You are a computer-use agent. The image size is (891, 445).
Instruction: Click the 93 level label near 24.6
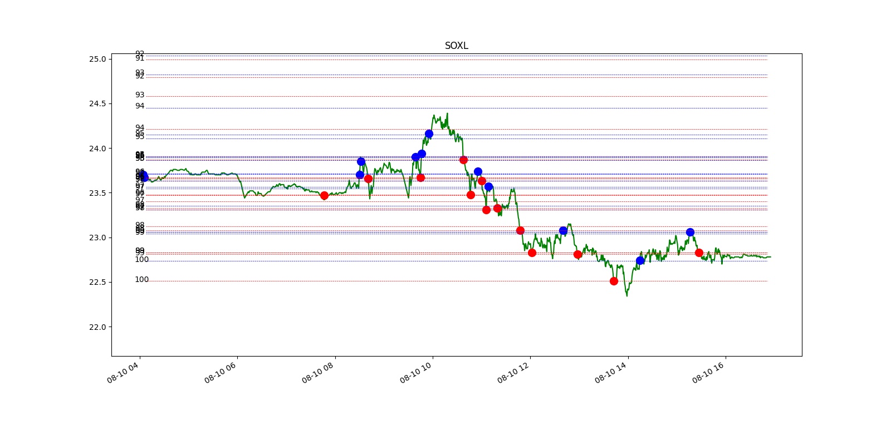tap(140, 95)
